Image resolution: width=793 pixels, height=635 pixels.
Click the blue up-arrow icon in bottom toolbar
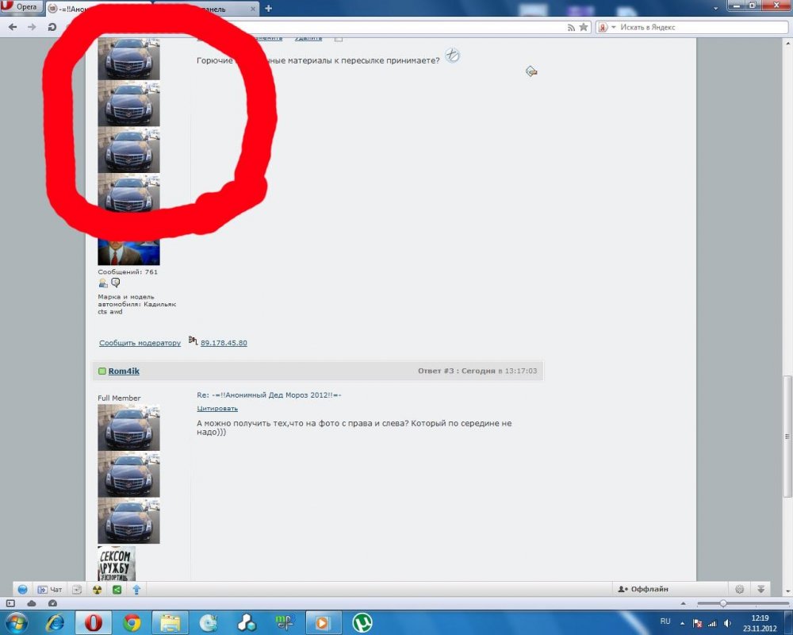pyautogui.click(x=136, y=589)
